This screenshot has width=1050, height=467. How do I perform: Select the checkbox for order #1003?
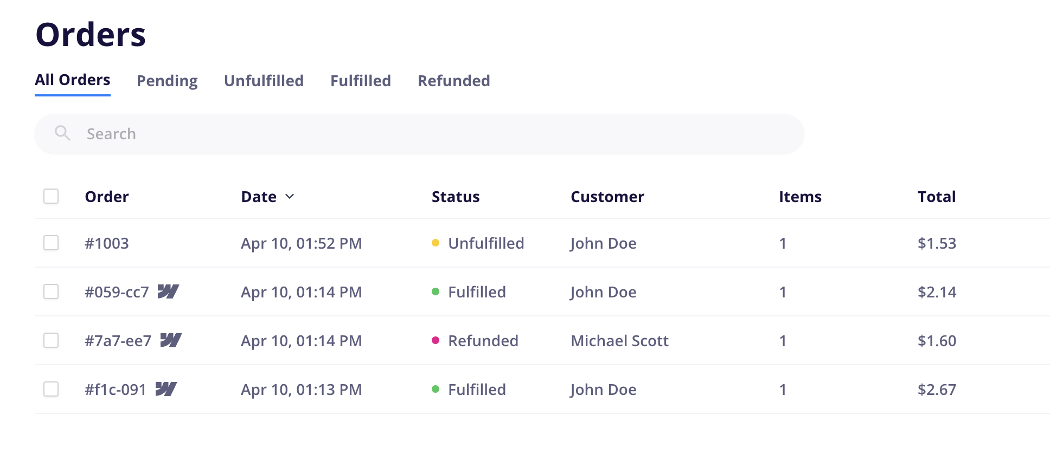[51, 243]
